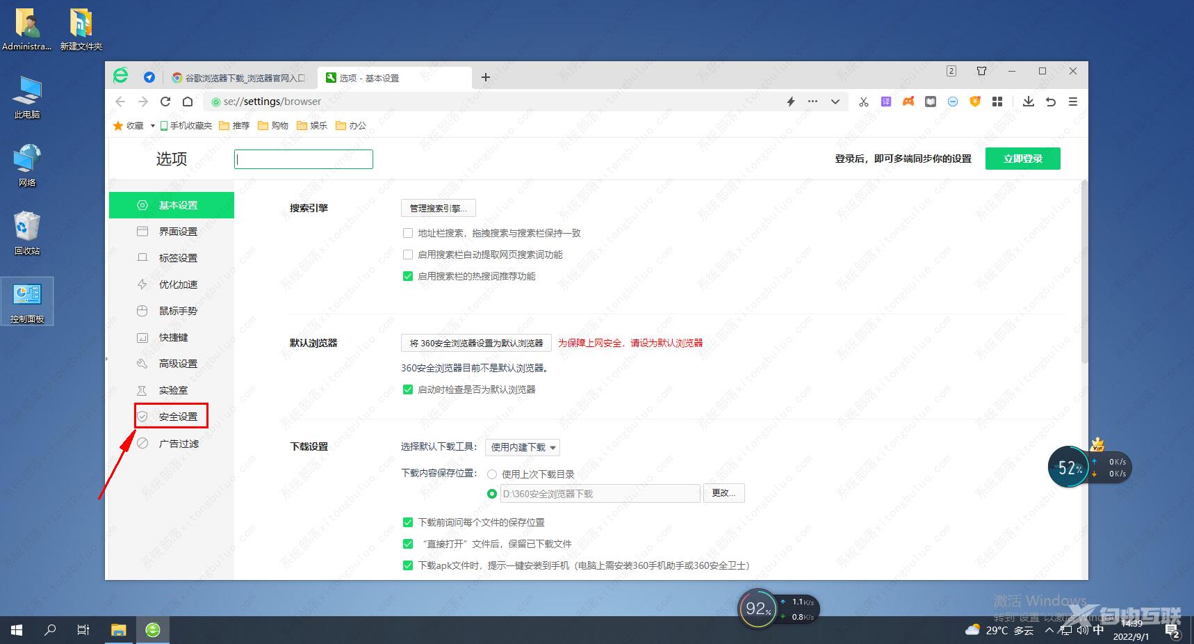The width and height of the screenshot is (1194, 644).
Task: Add a new tab with plus button
Action: point(486,77)
